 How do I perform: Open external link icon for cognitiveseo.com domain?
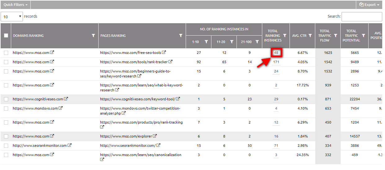(x=66, y=99)
